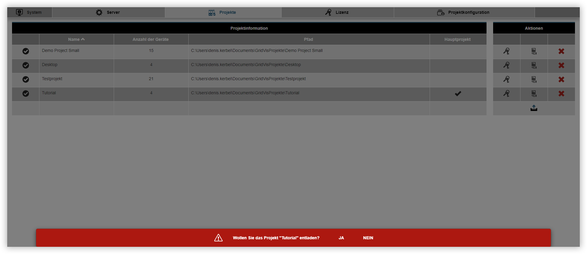Unload Demo Project Small with red X
Screen dimensions: 587x254
[561, 51]
